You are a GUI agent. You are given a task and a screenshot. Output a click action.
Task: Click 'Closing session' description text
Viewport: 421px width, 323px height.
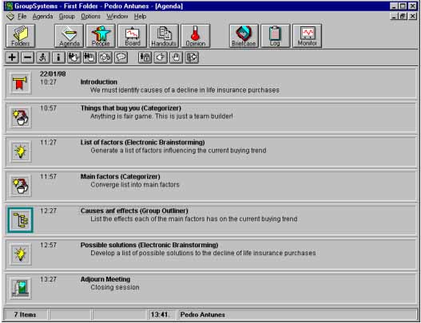click(x=115, y=287)
